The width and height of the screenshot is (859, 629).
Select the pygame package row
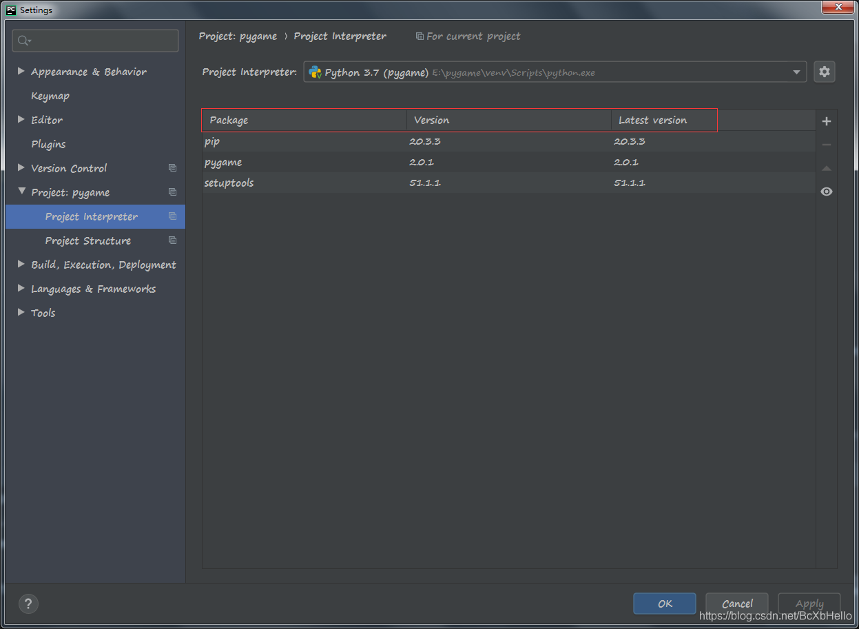[x=508, y=162]
